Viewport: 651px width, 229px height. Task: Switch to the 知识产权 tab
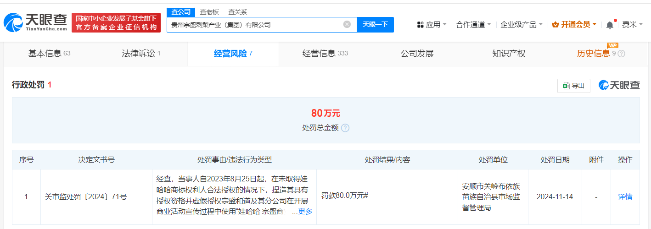click(509, 54)
